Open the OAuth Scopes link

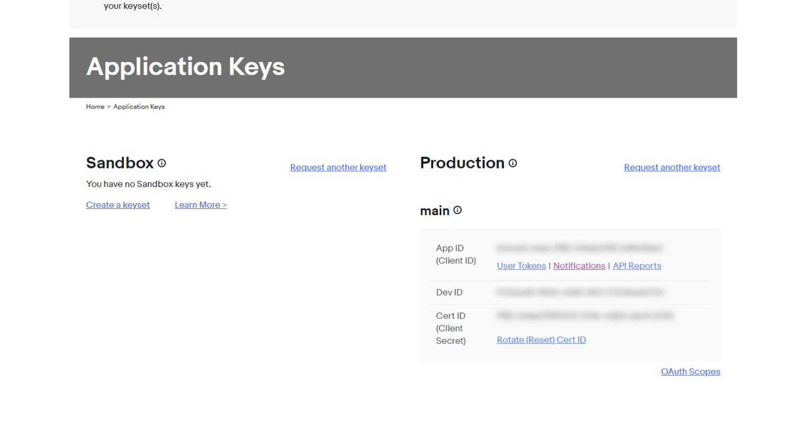pyautogui.click(x=690, y=372)
